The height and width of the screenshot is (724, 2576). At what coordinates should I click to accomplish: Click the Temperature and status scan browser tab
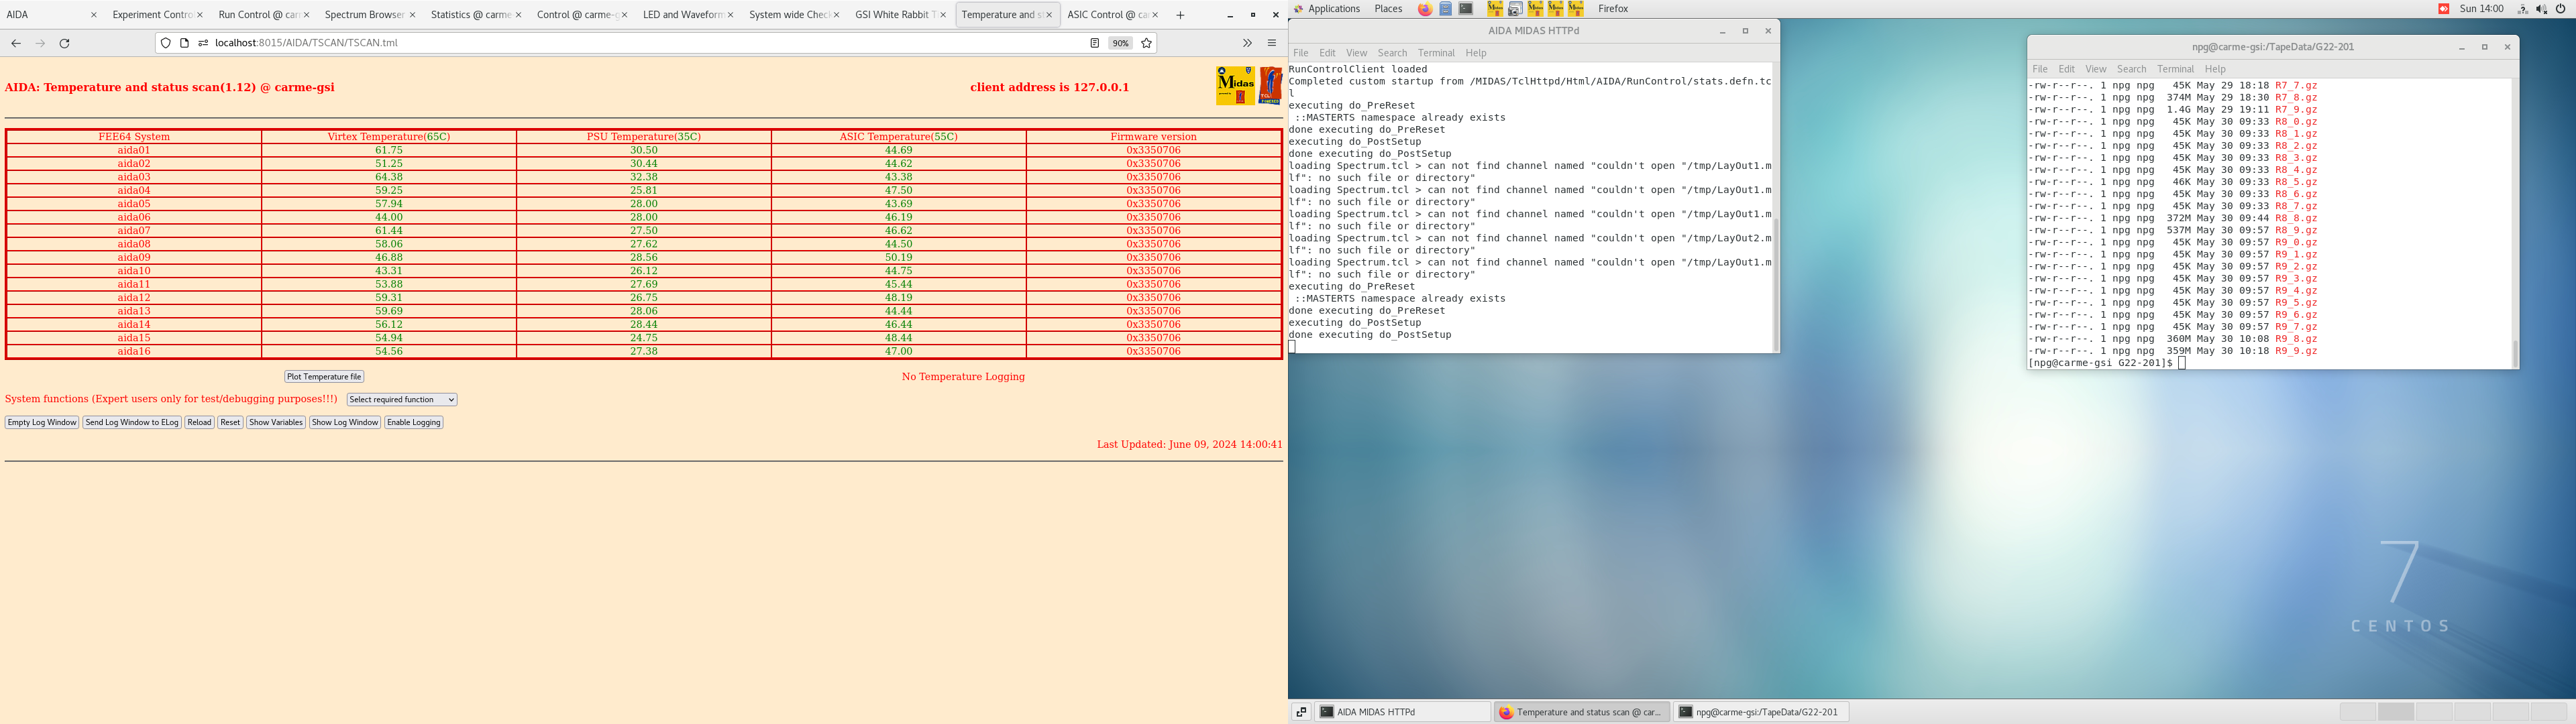[x=1004, y=15]
